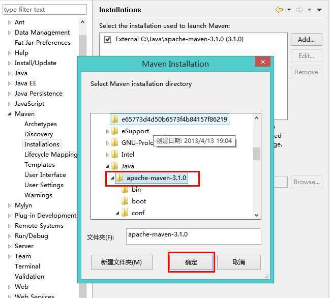Viewport: 330px width, 298px height.
Task: Expand the Team preferences node
Action: coord(9,256)
